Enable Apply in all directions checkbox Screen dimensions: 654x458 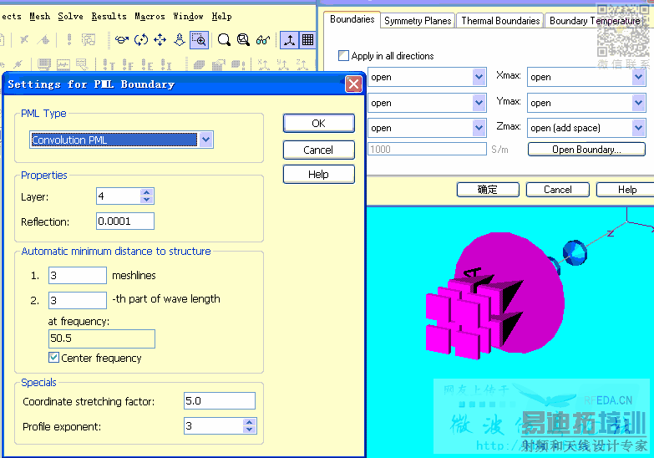tap(343, 55)
